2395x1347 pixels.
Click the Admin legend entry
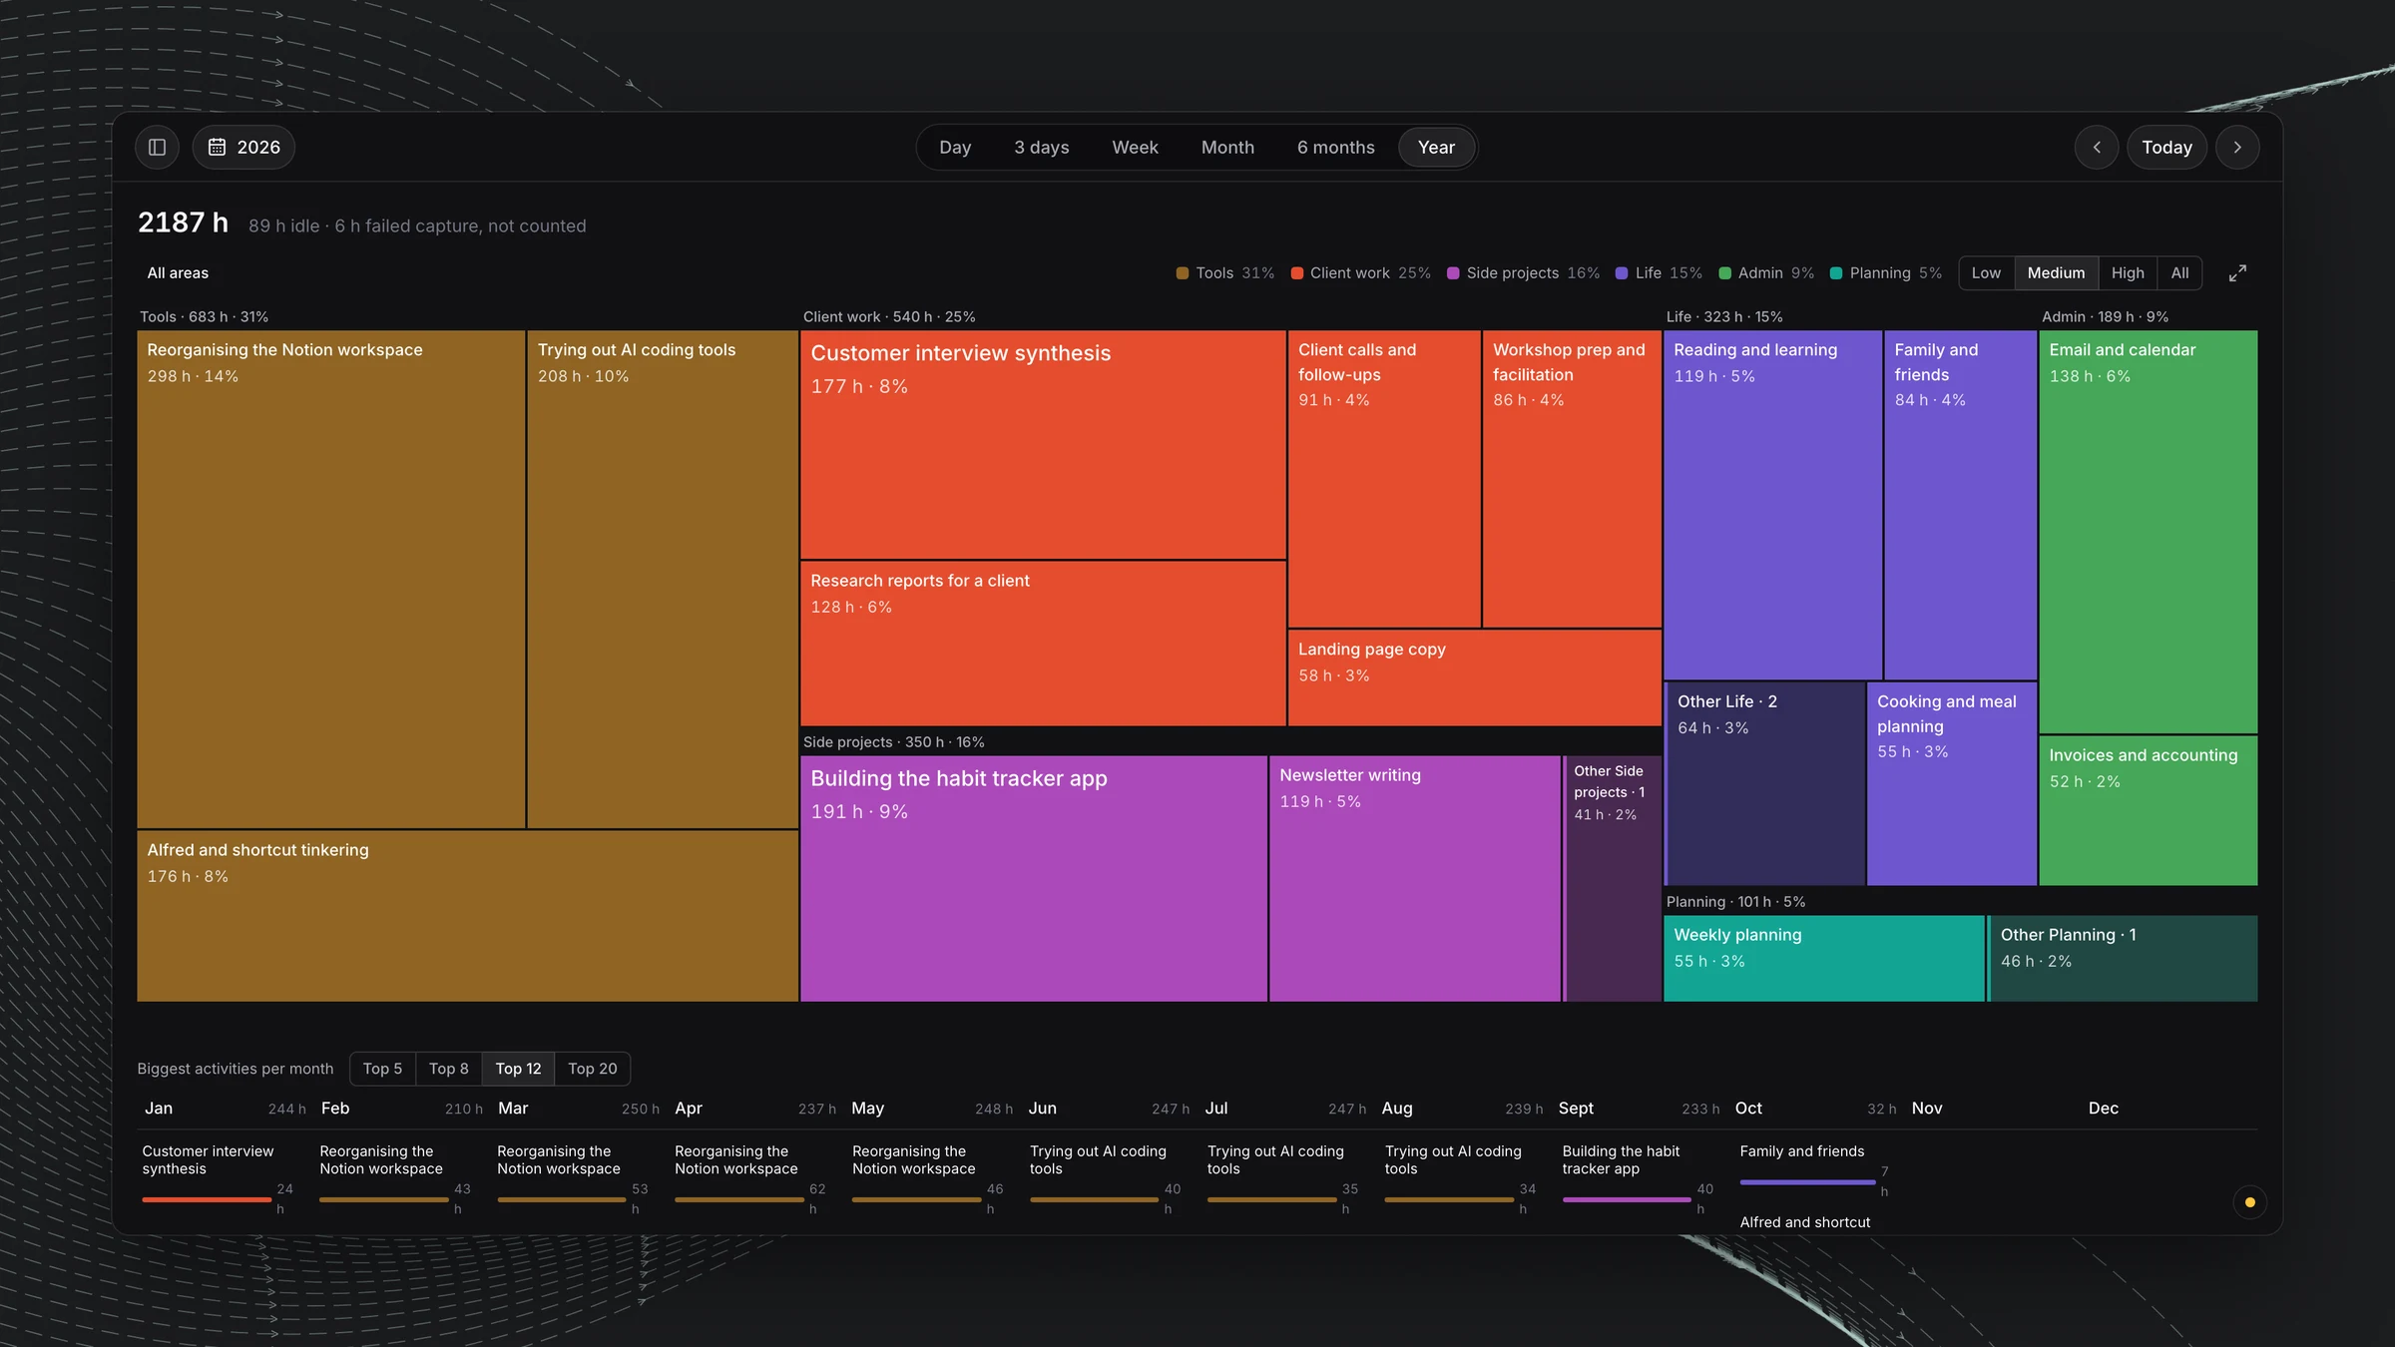(x=1766, y=273)
